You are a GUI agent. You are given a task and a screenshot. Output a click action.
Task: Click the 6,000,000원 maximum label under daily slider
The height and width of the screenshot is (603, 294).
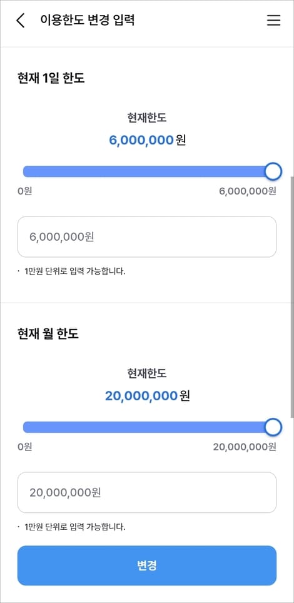click(248, 191)
